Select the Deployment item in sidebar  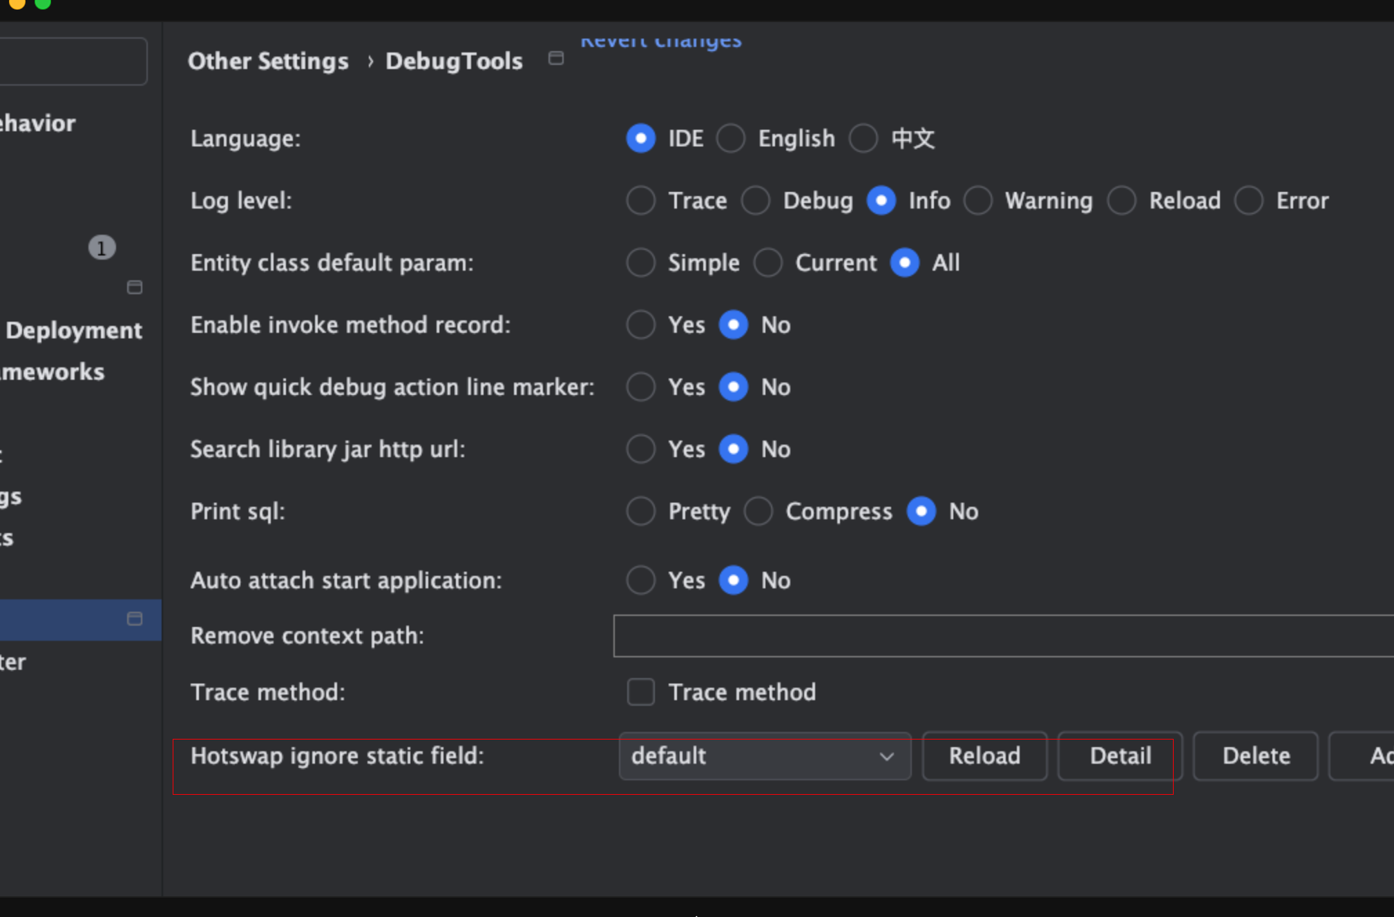pyautogui.click(x=73, y=330)
